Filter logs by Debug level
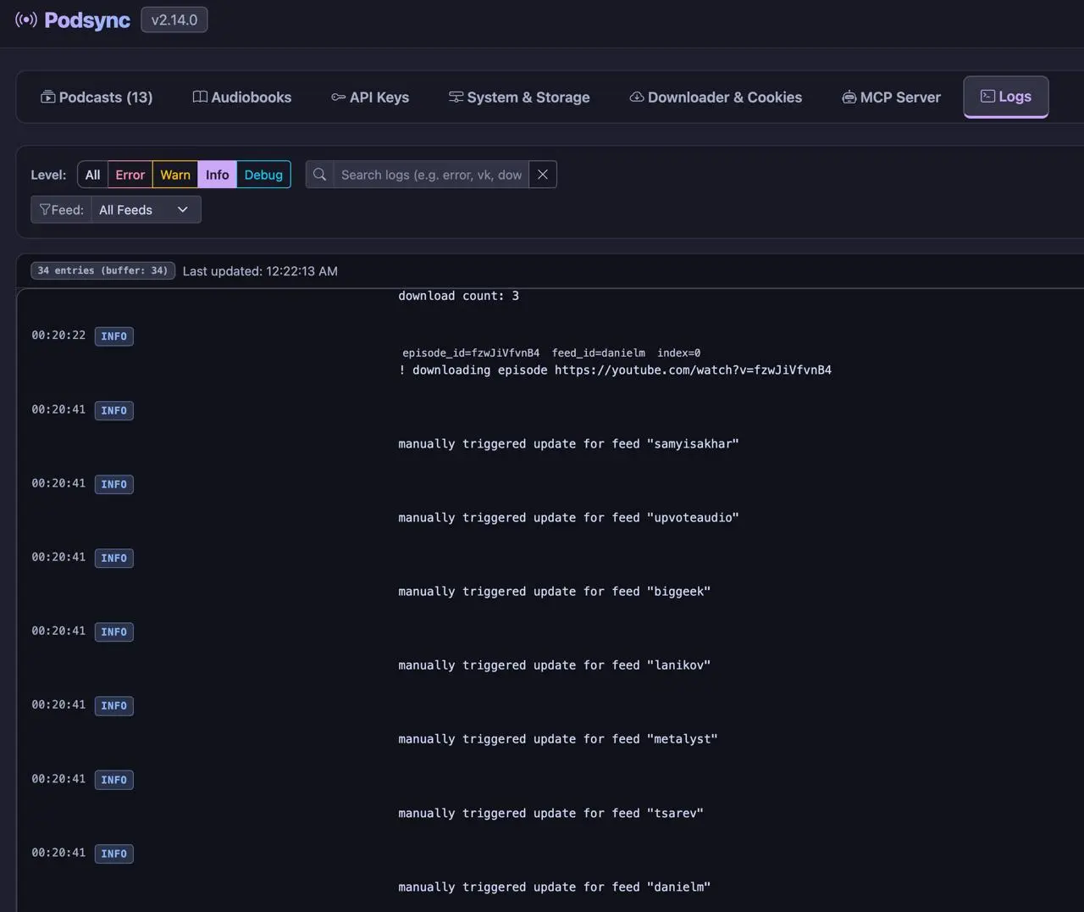The image size is (1084, 912). click(x=263, y=175)
